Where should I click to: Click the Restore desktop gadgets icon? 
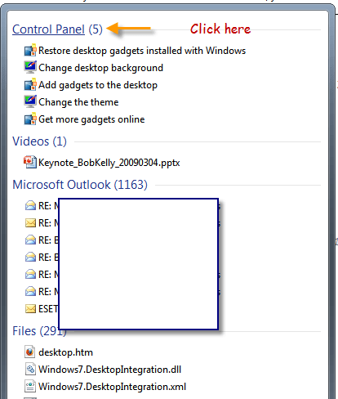(x=30, y=51)
